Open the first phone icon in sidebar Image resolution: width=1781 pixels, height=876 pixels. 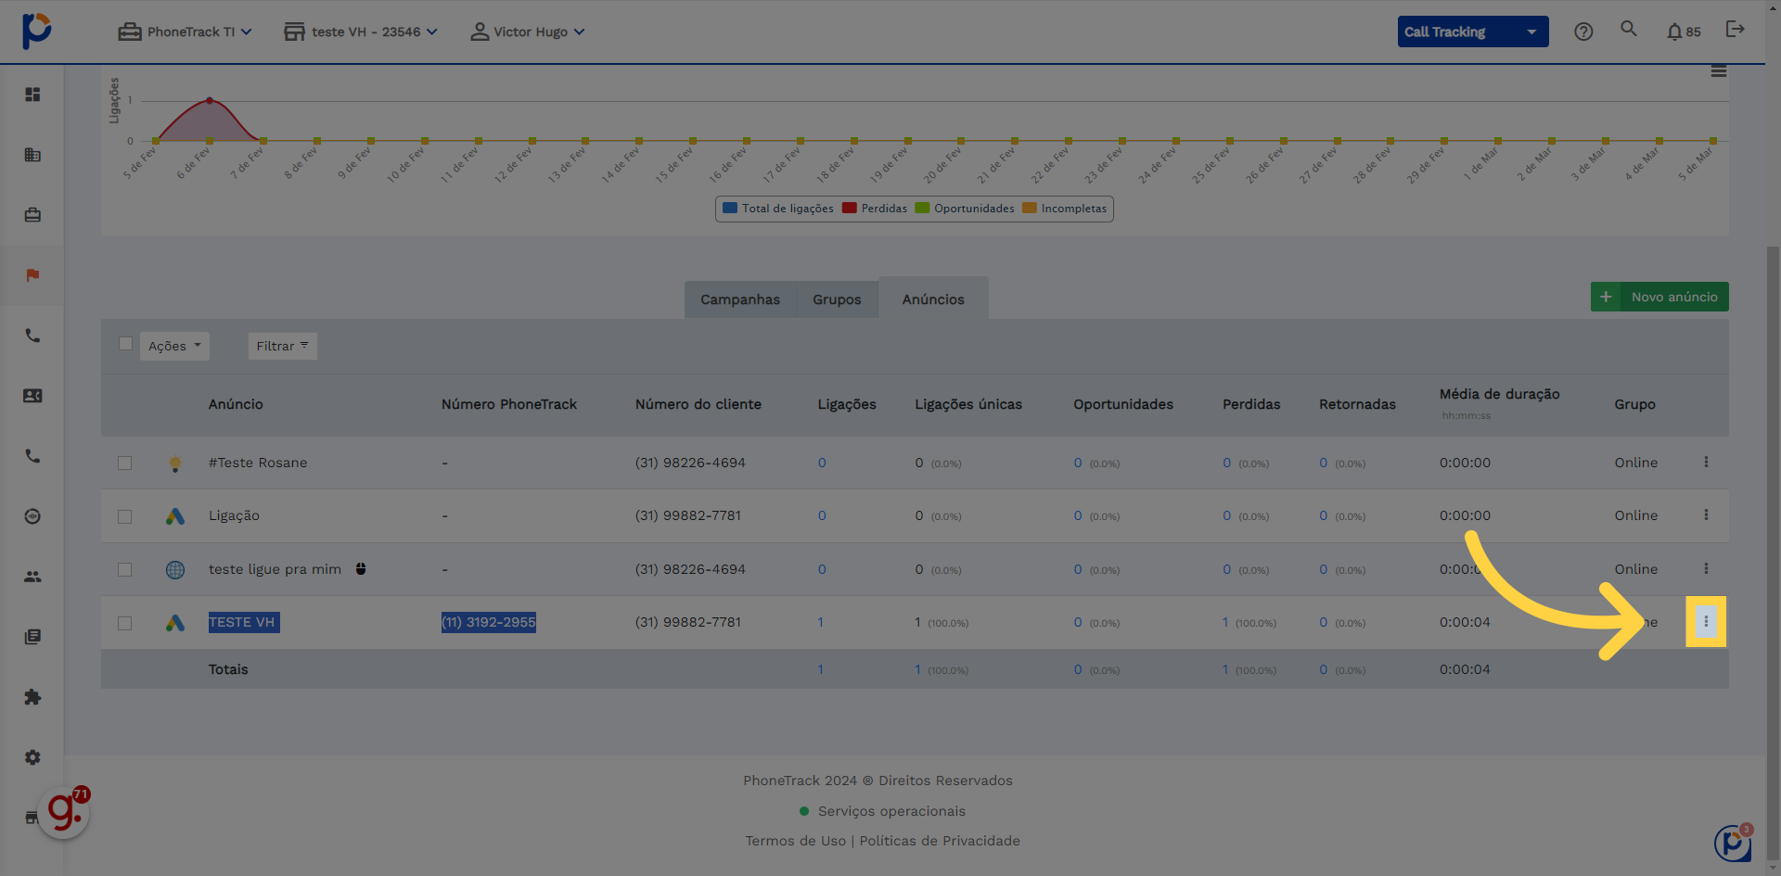(x=32, y=336)
